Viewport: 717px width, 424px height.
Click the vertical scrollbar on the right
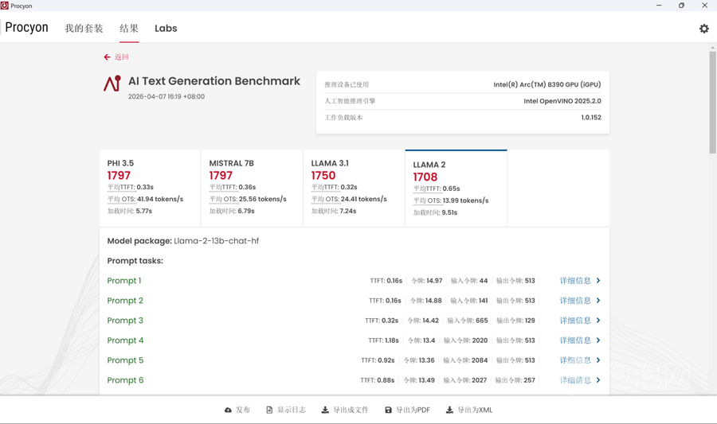point(712,103)
